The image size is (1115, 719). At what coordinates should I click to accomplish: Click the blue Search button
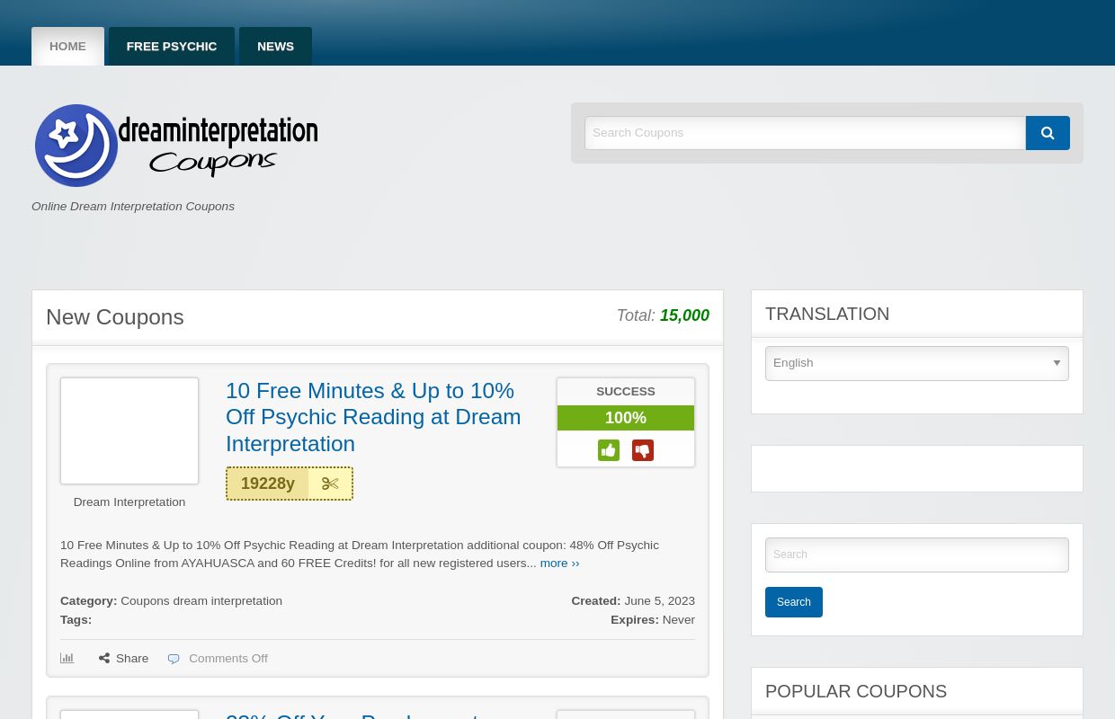[x=794, y=602]
